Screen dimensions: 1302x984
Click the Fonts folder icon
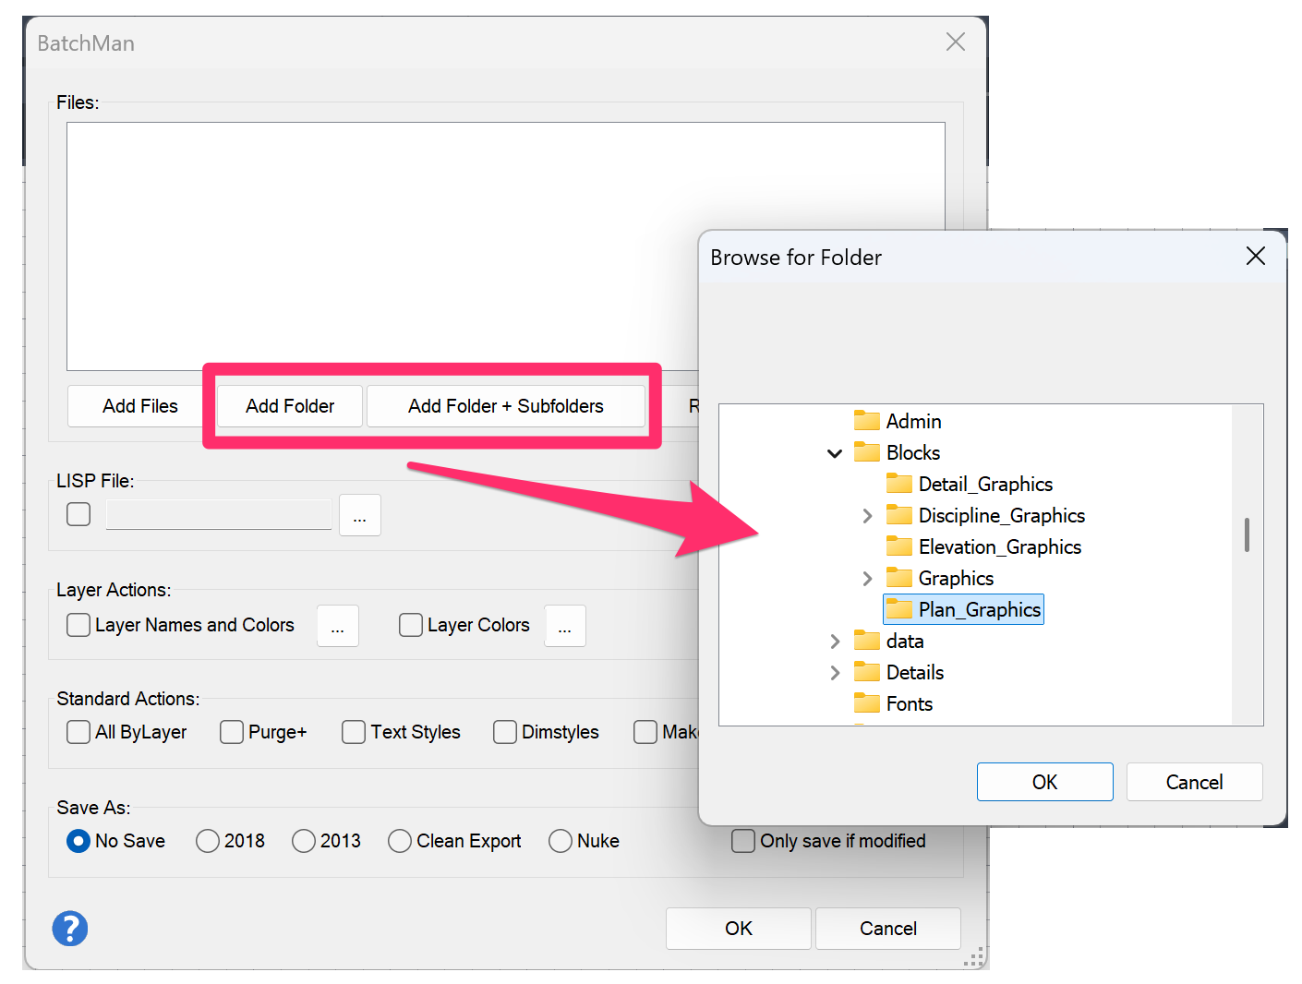[x=867, y=703]
